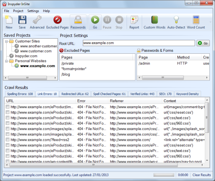Open the Keyword Density tab
The height and width of the screenshot is (181, 215).
point(188,94)
